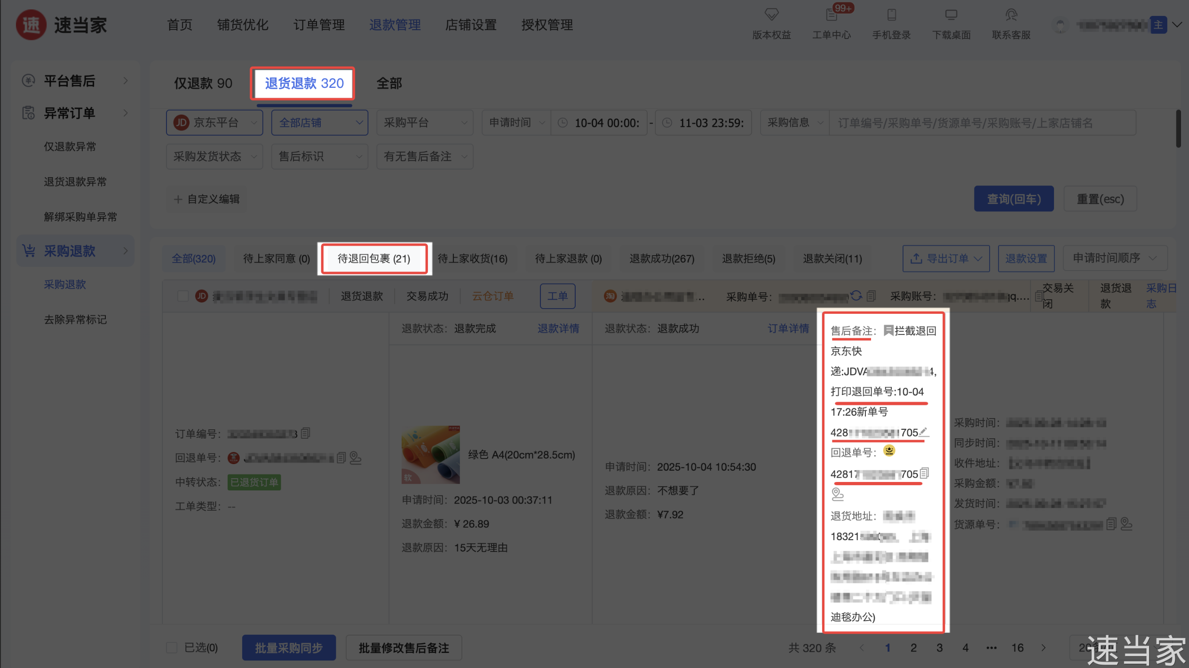Switch to the 仅退款 90 tab
Screen dimensions: 1189x668
pos(203,84)
